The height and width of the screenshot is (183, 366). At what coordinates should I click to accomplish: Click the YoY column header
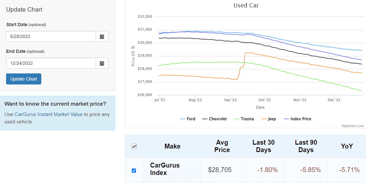pyautogui.click(x=347, y=146)
